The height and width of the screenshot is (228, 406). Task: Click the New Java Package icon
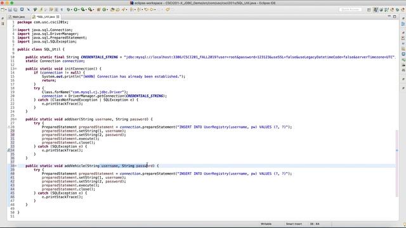coord(98,9)
